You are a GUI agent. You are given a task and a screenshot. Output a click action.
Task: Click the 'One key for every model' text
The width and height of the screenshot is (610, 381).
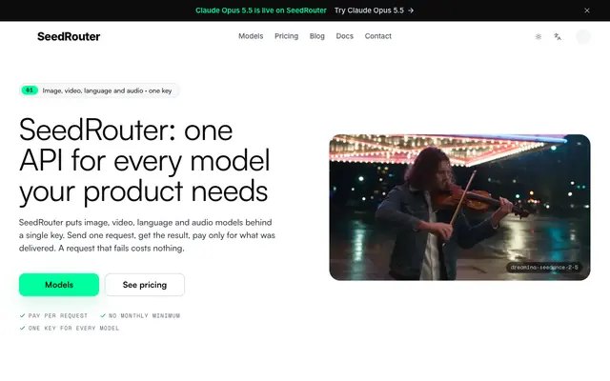click(x=73, y=328)
